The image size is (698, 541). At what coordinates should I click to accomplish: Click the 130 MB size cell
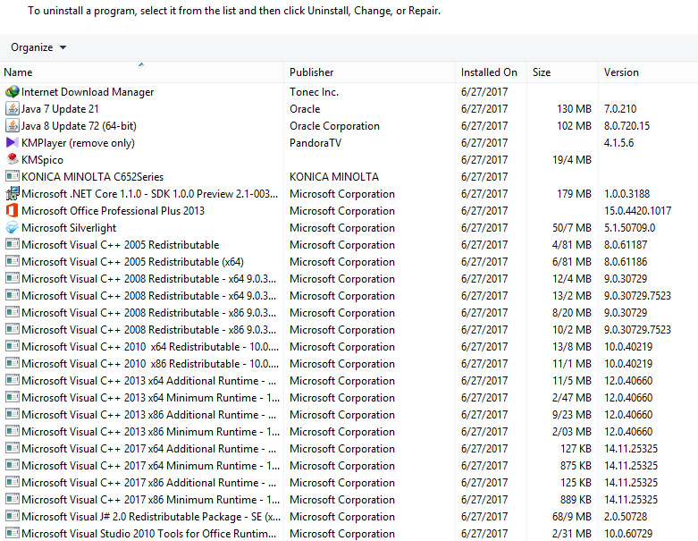[x=574, y=108]
